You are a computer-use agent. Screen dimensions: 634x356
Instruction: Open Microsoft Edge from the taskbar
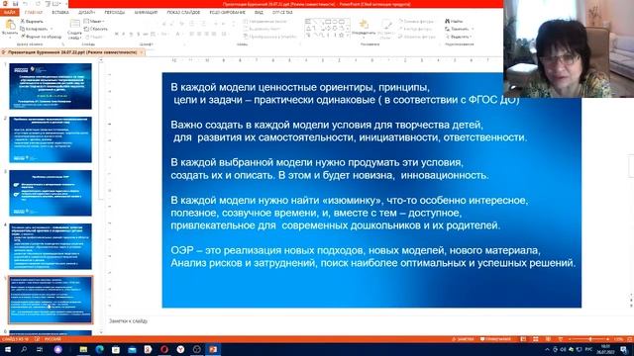(99, 349)
